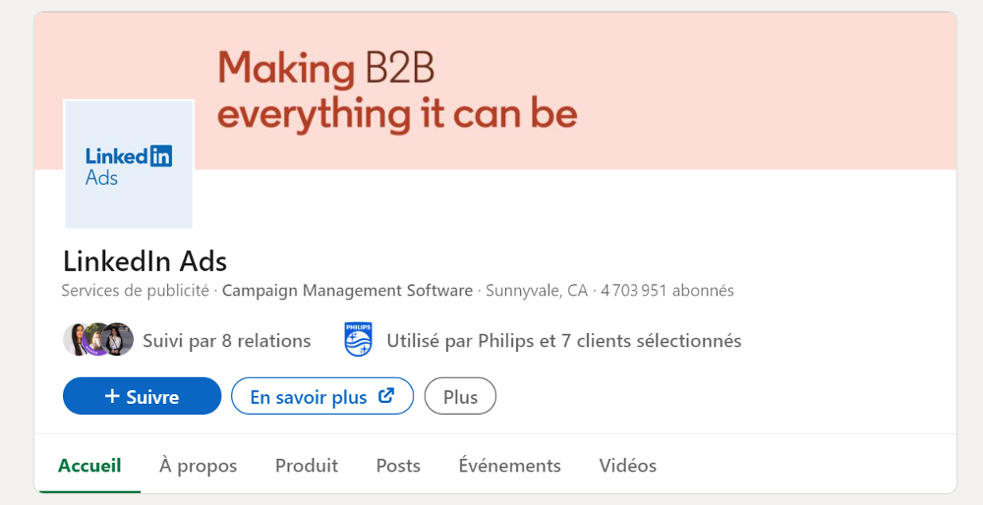Open the follower avatars cluster
This screenshot has width=983, height=505.
point(98,340)
